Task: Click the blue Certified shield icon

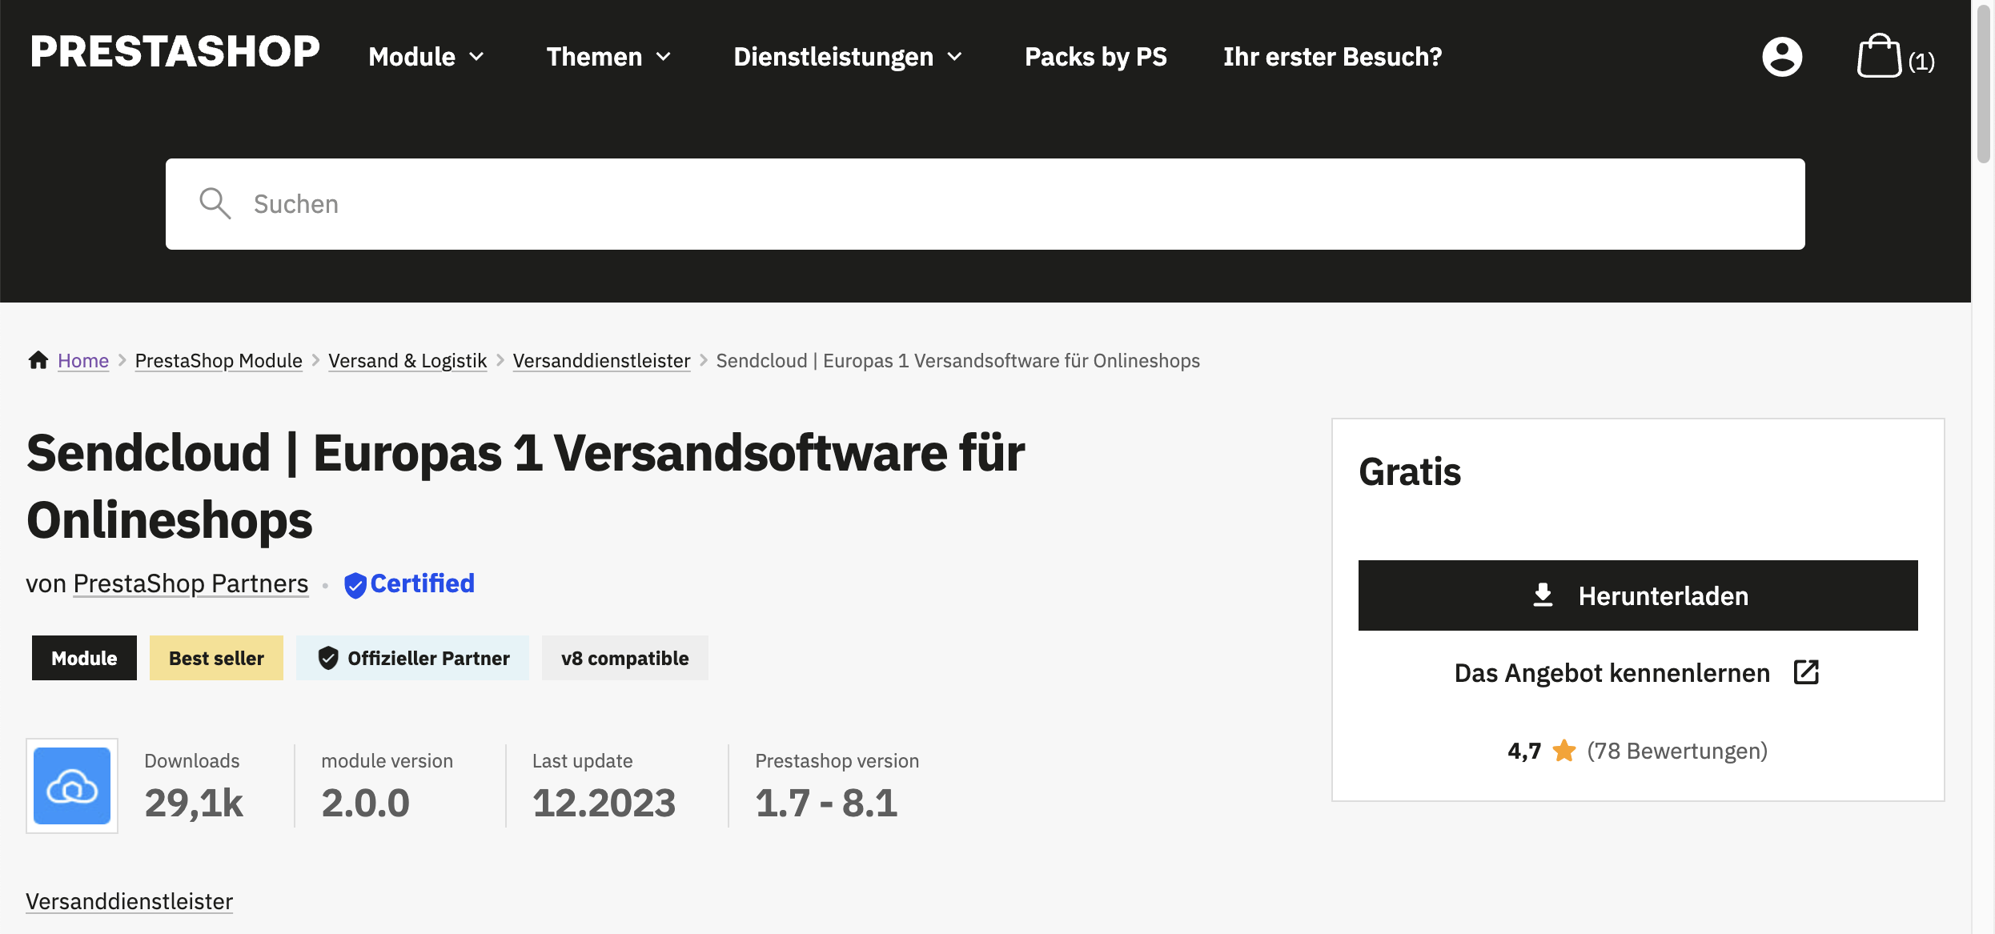Action: (x=355, y=585)
